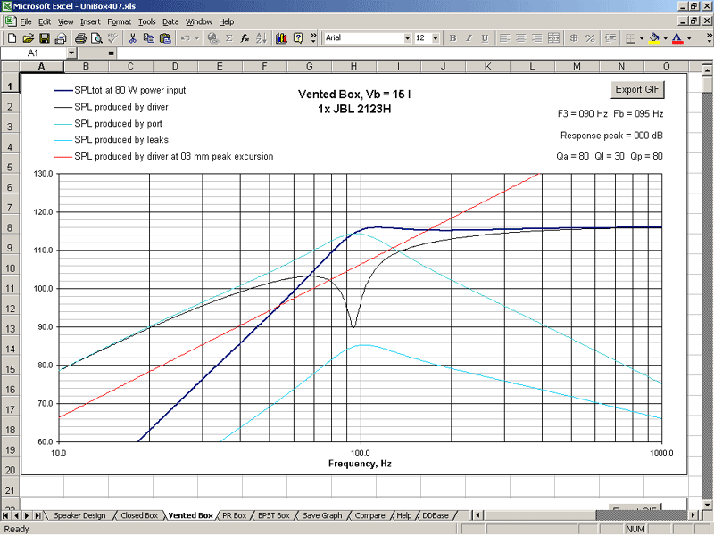714x535 pixels.
Task: Launch the Chart Wizard icon
Action: [x=281, y=38]
